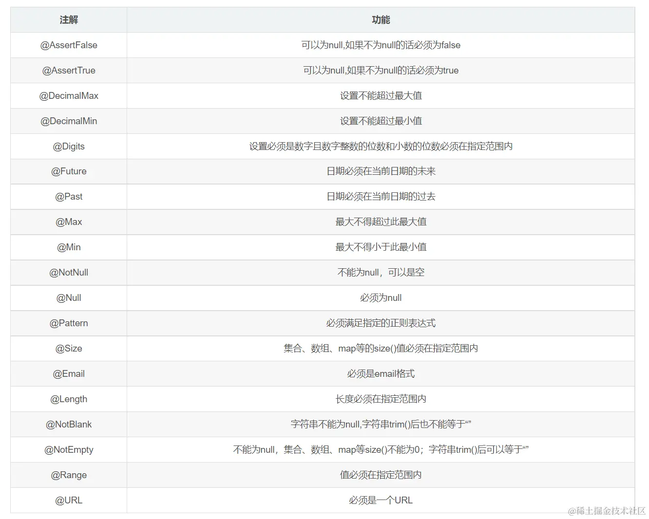Click description 长度必须在指定范围内

coord(381,399)
